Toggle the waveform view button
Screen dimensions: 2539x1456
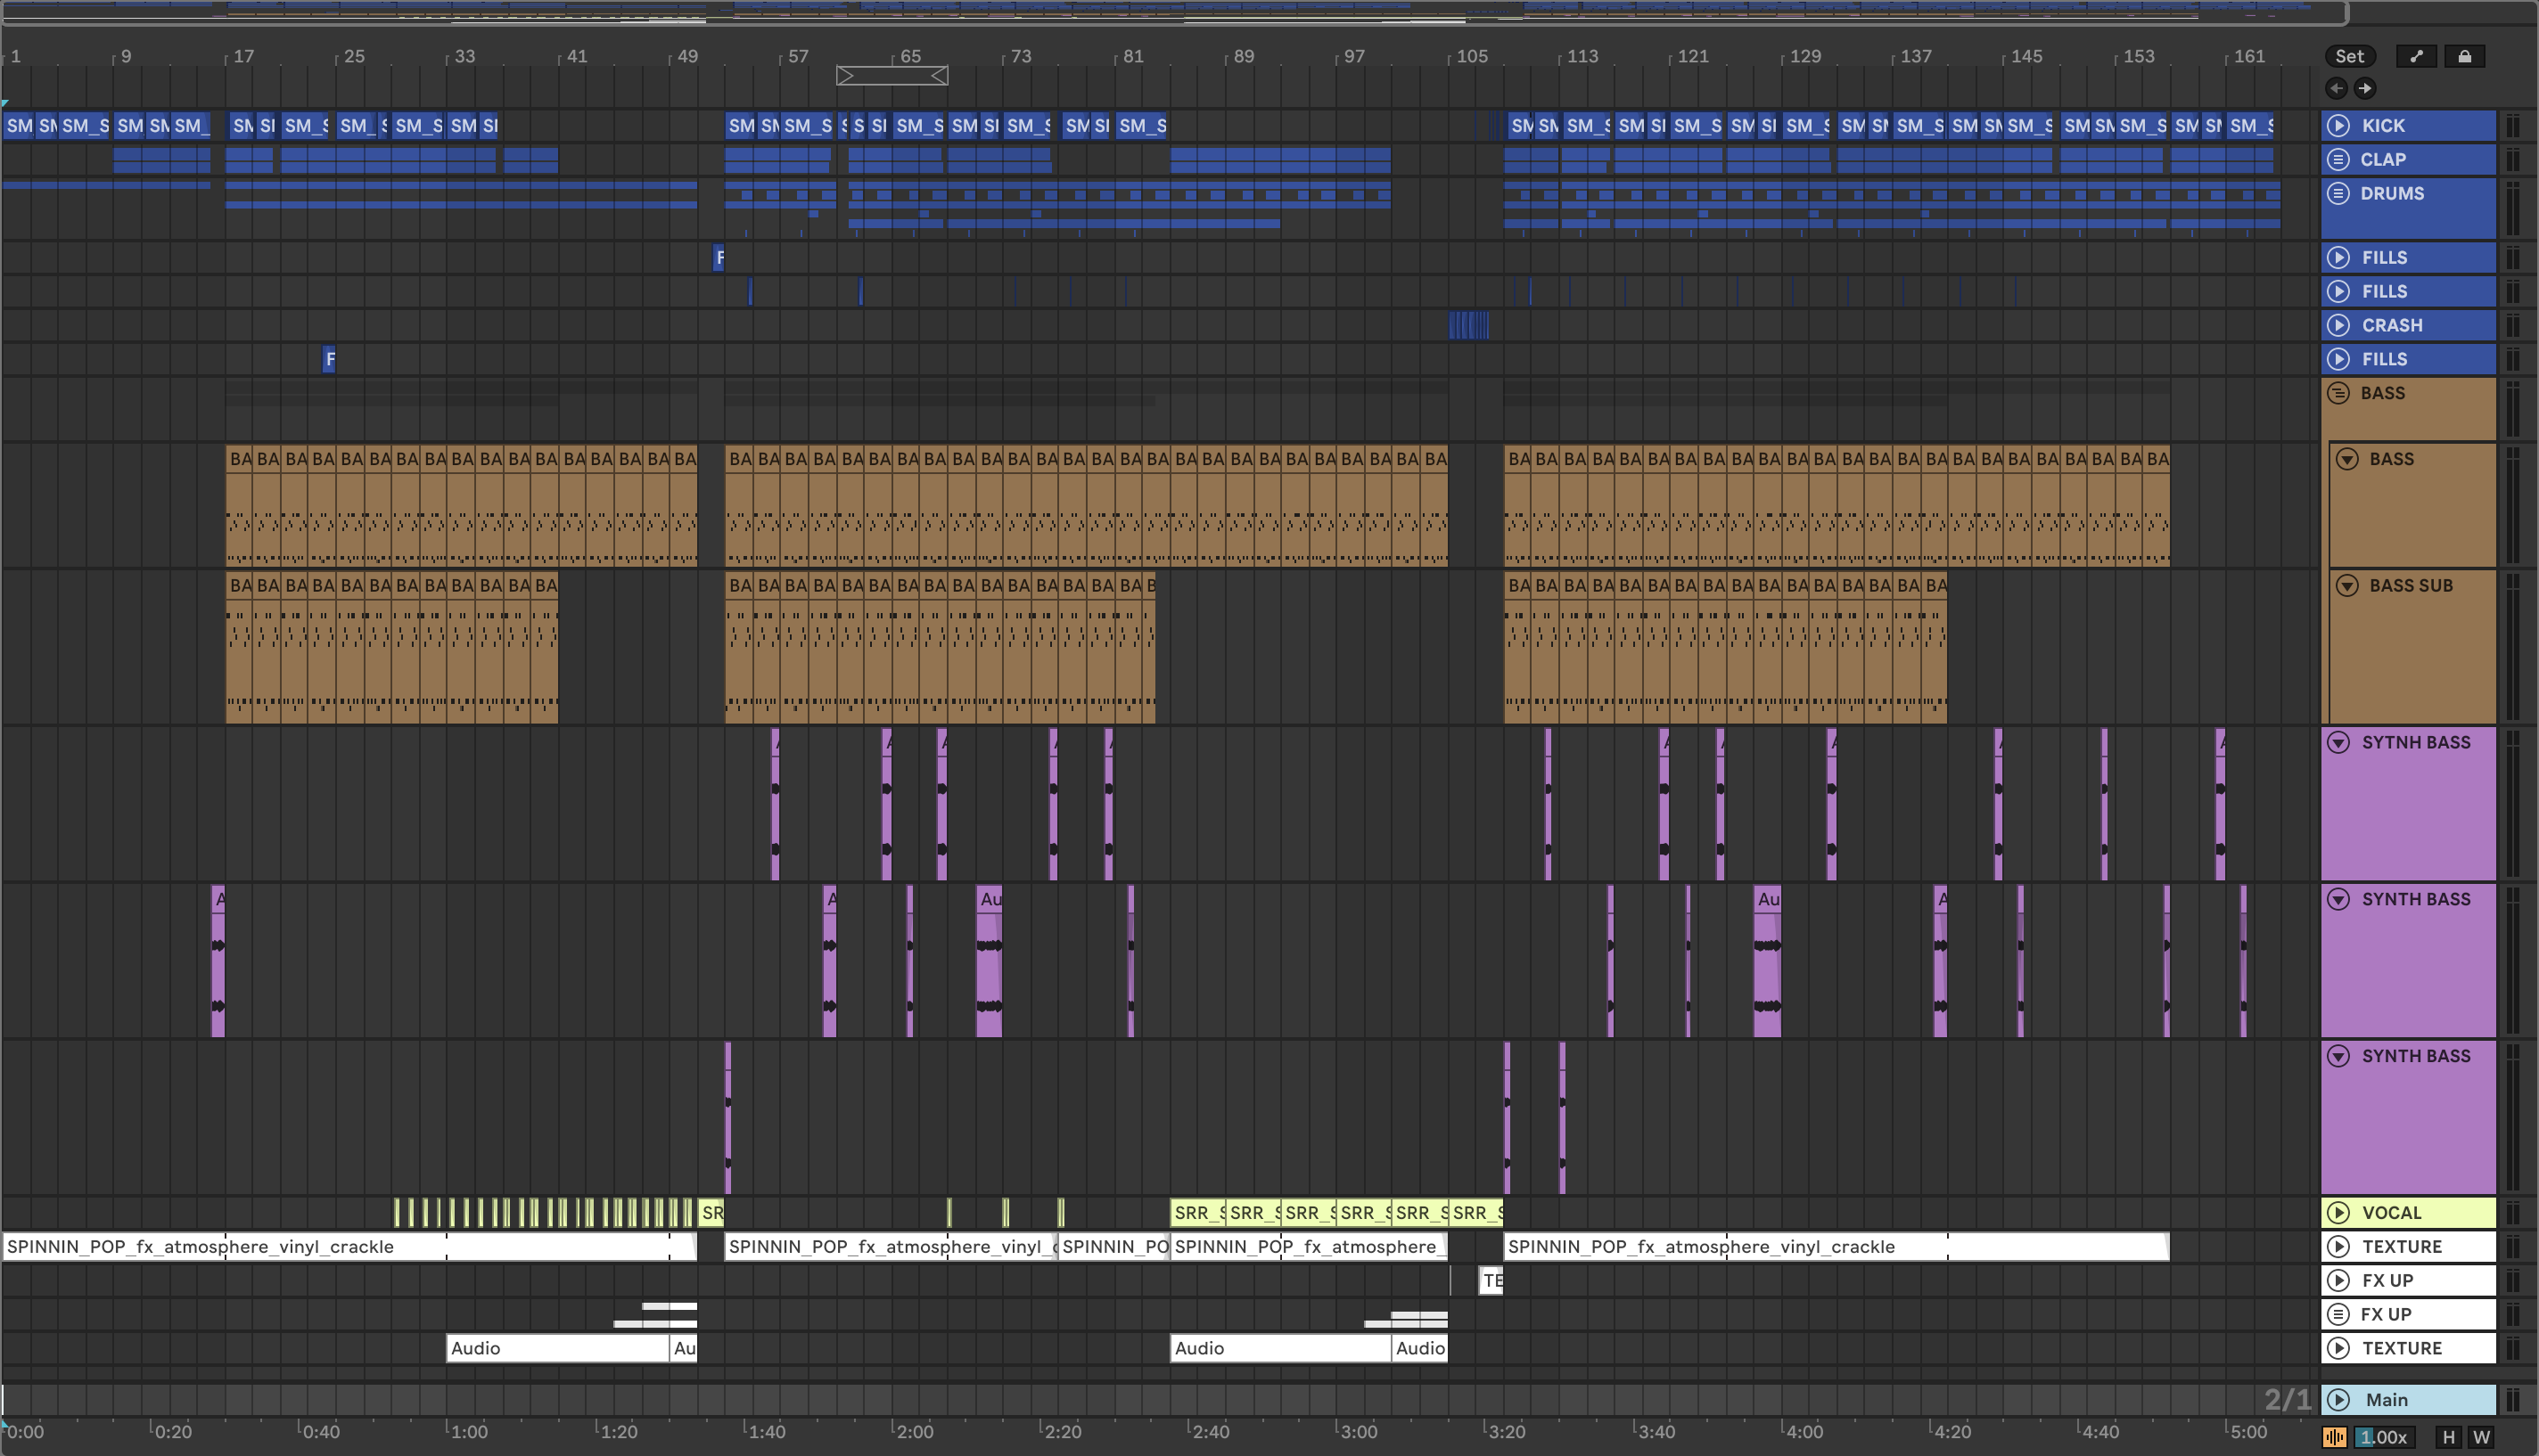(2334, 1437)
